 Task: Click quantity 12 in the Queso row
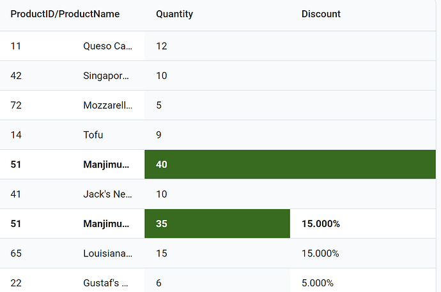(x=162, y=46)
